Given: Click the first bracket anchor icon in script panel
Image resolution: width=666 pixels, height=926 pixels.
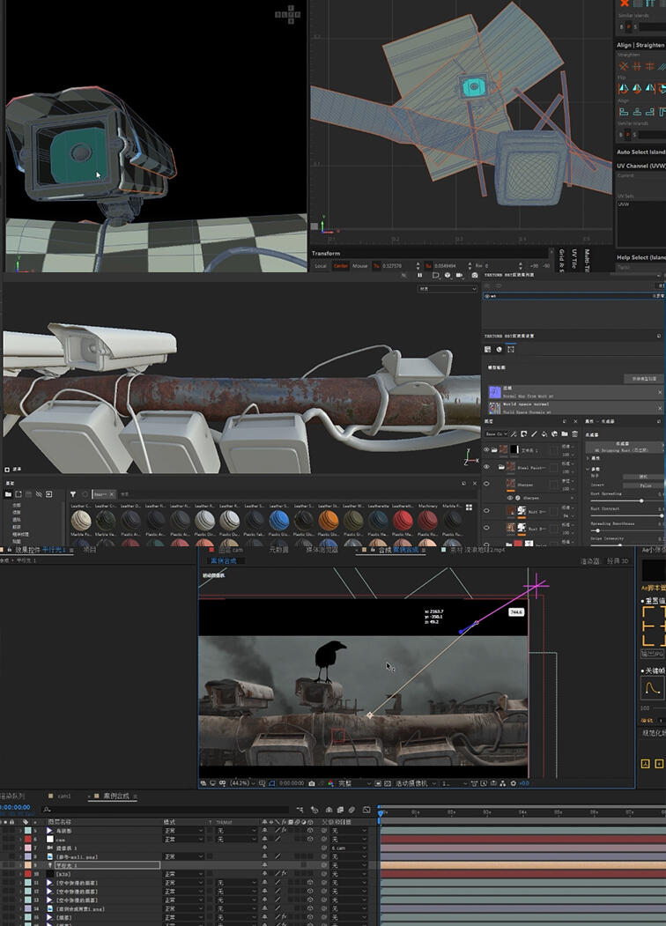Looking at the screenshot, I should 649,611.
